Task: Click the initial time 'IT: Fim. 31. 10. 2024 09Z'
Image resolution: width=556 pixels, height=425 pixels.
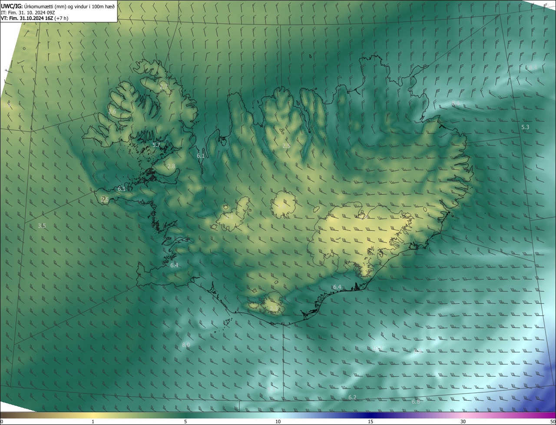Action: click(x=27, y=12)
